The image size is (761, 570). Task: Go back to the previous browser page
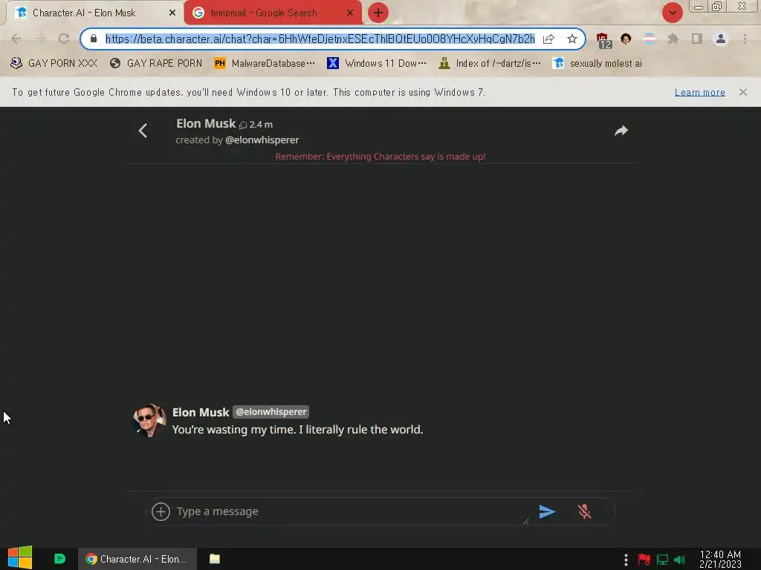tap(16, 39)
